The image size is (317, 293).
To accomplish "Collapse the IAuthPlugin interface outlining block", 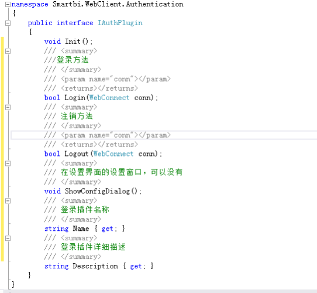I will (x=8, y=23).
